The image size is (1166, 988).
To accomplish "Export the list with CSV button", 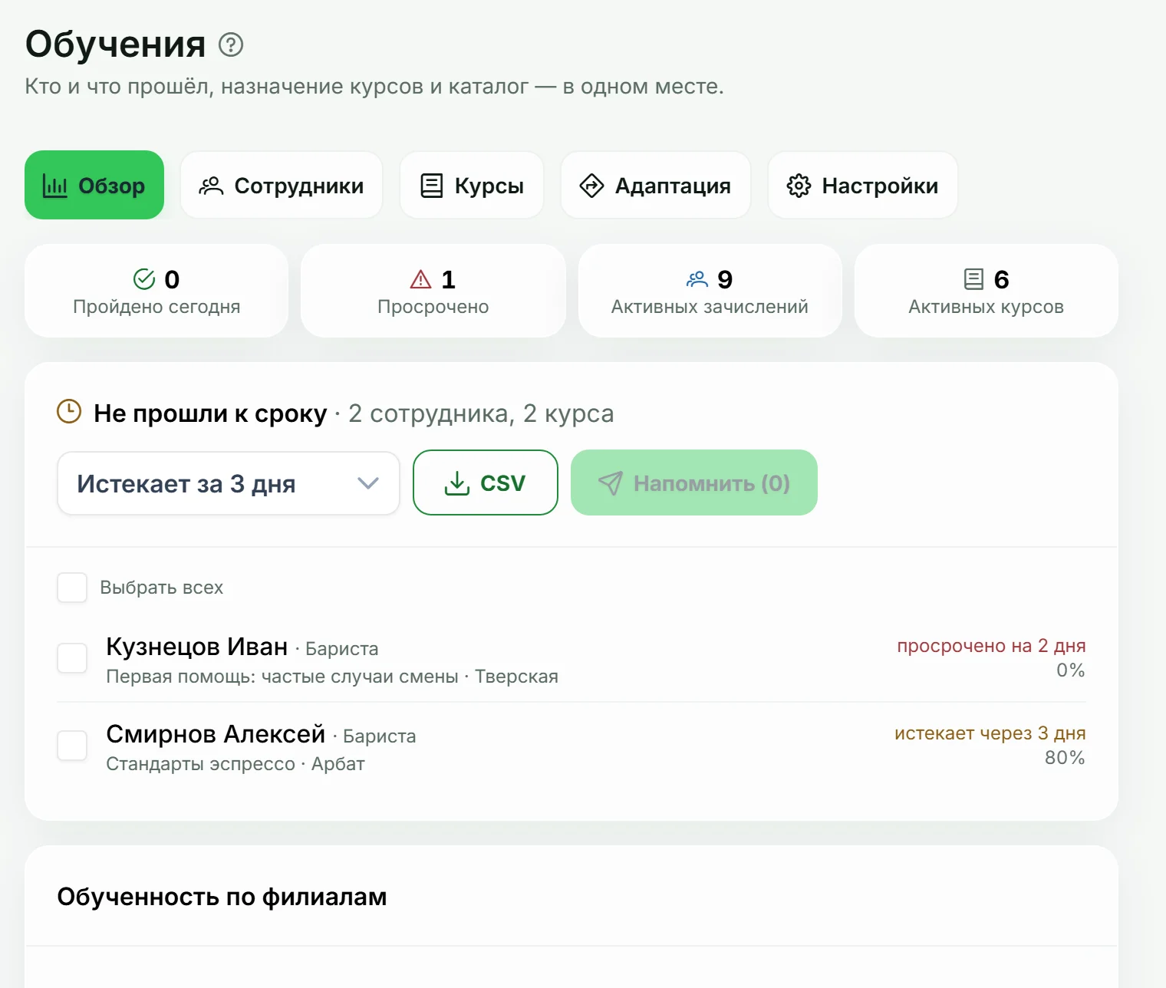I will click(x=486, y=482).
